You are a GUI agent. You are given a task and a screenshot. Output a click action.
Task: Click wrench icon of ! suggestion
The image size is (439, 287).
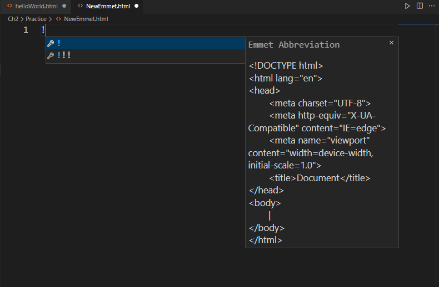tap(51, 43)
